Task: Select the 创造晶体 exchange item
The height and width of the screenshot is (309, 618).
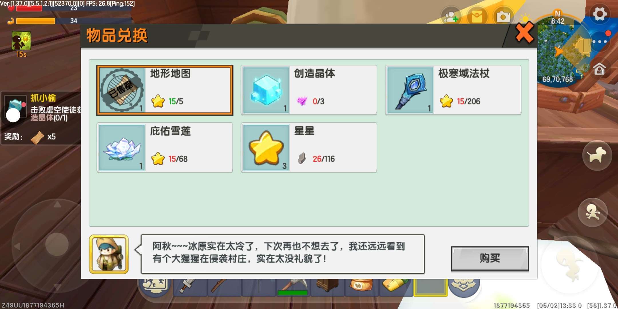Action: tap(309, 90)
